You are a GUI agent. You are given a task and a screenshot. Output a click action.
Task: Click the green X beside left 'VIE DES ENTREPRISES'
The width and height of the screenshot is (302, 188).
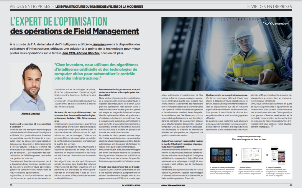[53, 6]
